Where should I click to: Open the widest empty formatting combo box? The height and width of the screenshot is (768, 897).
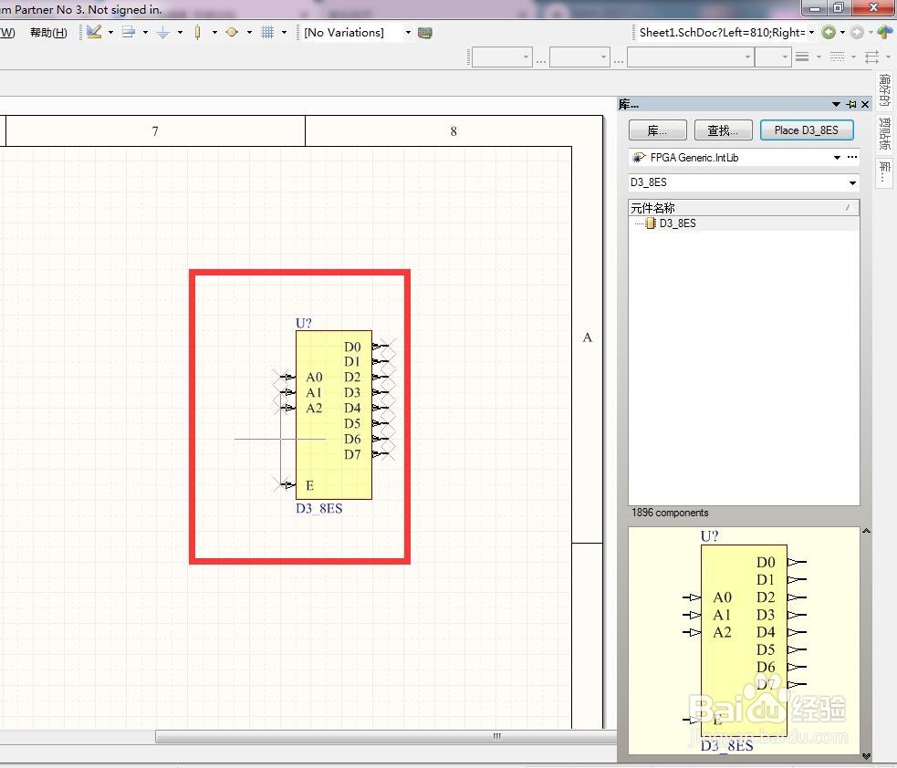(690, 57)
